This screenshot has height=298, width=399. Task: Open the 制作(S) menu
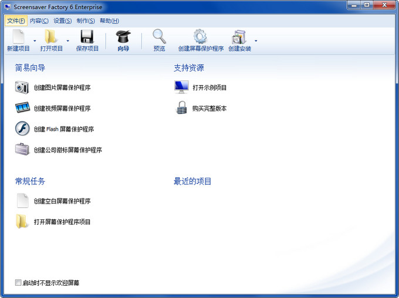[x=86, y=21]
